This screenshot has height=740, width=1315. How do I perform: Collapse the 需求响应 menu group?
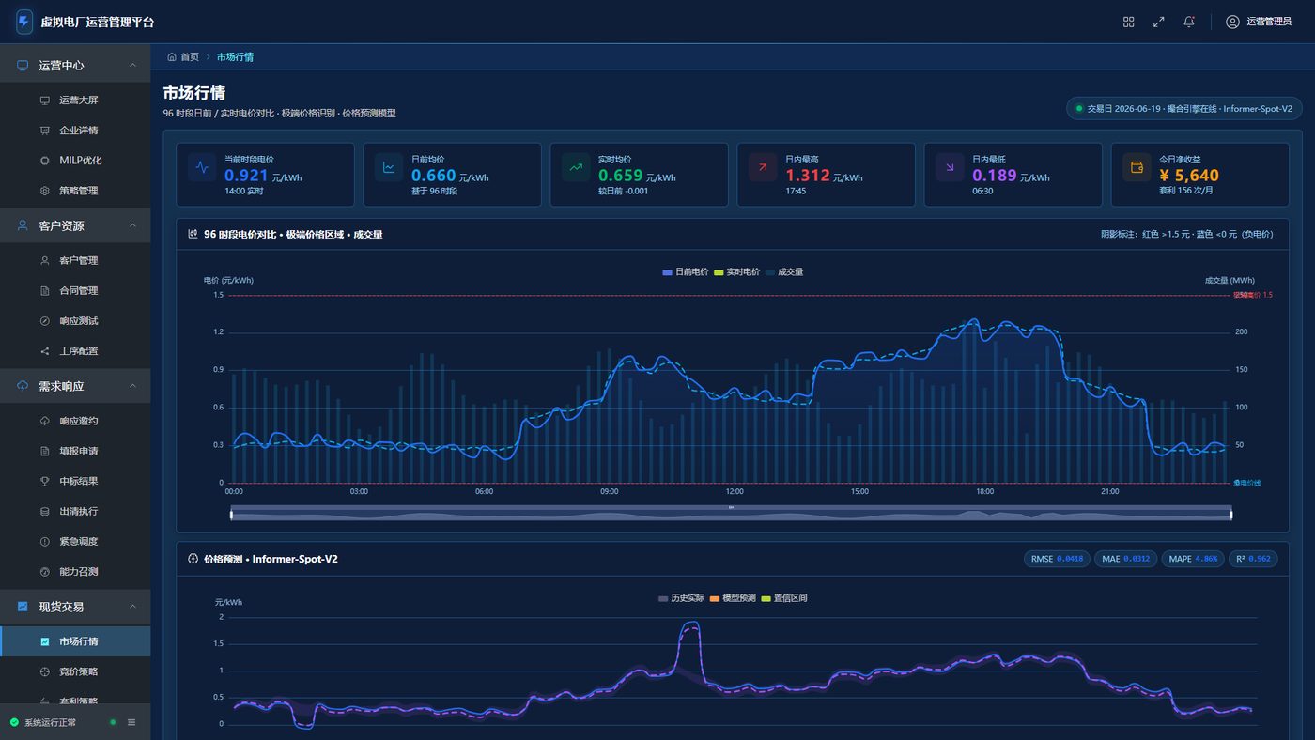(75, 386)
